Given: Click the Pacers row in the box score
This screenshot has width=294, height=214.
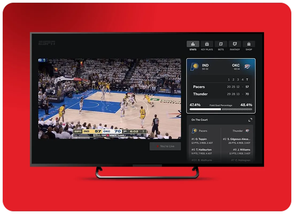Looking at the screenshot, I should (221, 87).
